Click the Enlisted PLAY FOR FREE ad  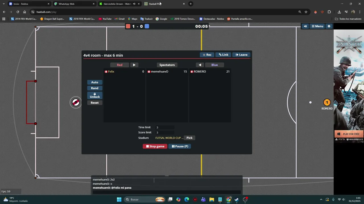pos(349,134)
